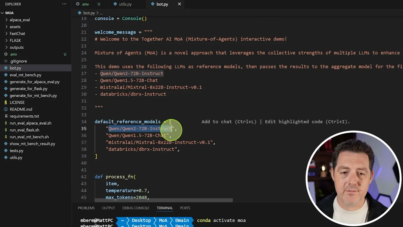The image size is (403, 227).
Task: Expand the FastChat folder
Action: (6, 34)
